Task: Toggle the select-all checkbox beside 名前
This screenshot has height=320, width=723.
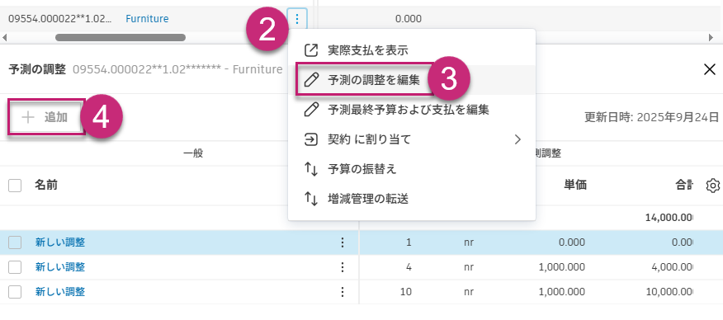Action: point(15,186)
